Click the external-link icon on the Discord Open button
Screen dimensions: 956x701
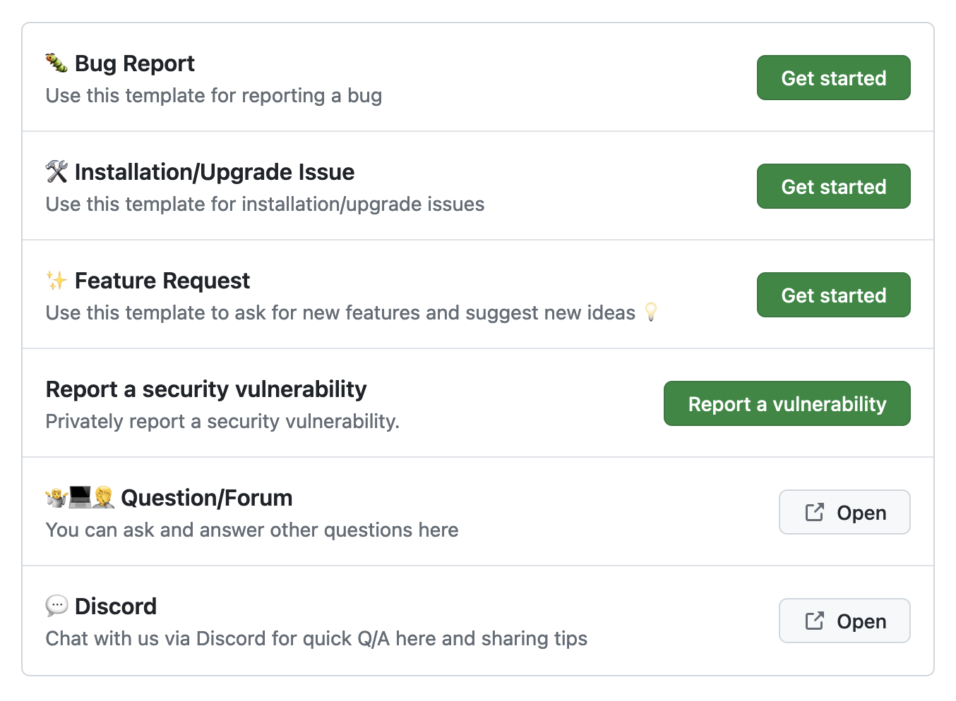coord(813,621)
